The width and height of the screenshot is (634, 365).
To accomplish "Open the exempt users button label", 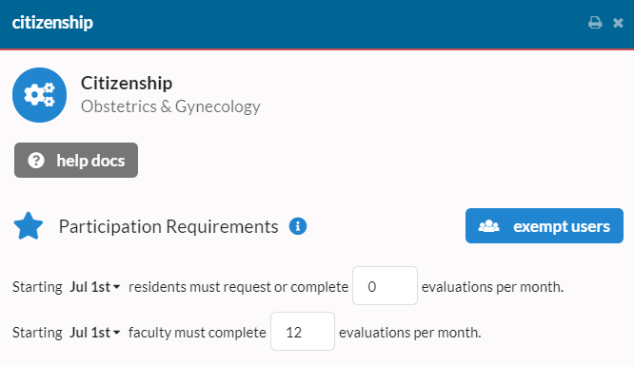I will pyautogui.click(x=562, y=226).
